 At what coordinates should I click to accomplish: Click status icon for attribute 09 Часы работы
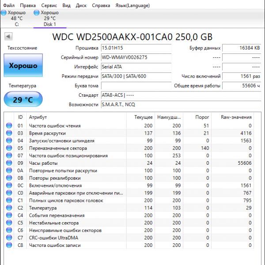coord(9,163)
